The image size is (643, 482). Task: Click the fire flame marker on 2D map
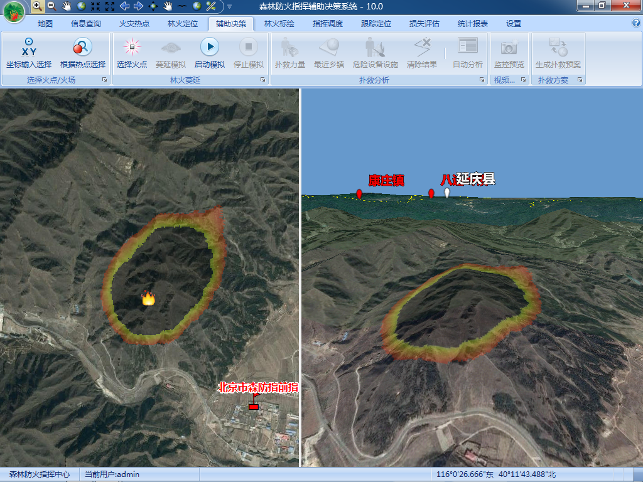tap(148, 298)
